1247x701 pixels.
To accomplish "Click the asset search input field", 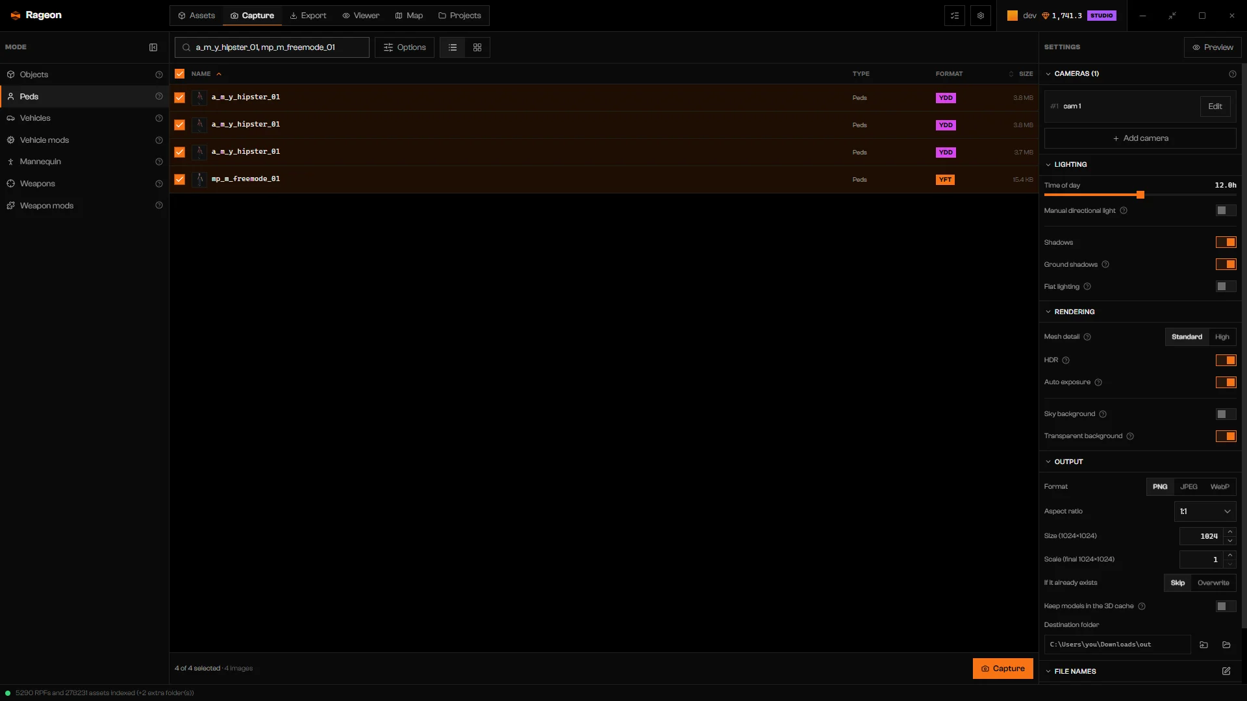I will [x=272, y=47].
